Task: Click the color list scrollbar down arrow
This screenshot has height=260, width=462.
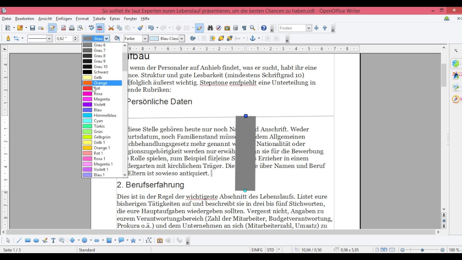Action: (x=125, y=175)
